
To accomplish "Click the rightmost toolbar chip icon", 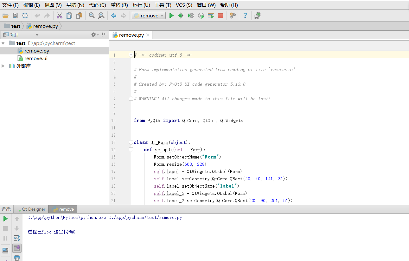I will tap(258, 16).
